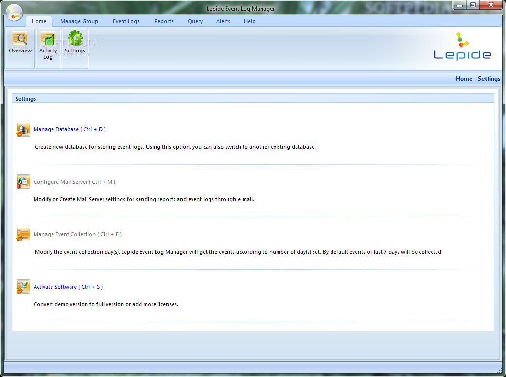The width and height of the screenshot is (506, 377).
Task: Click the 'Modify the event collection day(s)' description
Action: point(239,252)
